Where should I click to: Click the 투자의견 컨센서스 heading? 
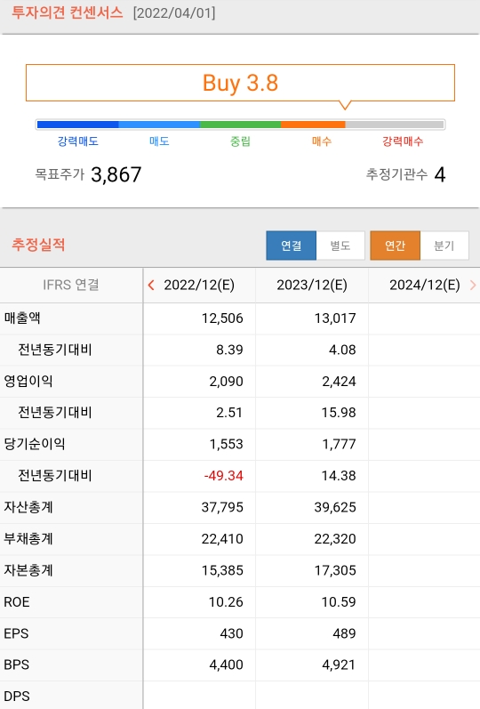pos(67,12)
